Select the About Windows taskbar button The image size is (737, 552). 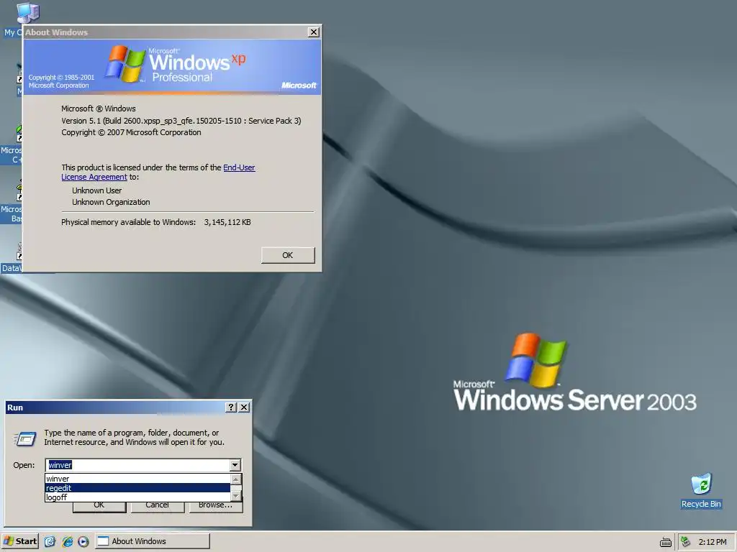click(153, 541)
